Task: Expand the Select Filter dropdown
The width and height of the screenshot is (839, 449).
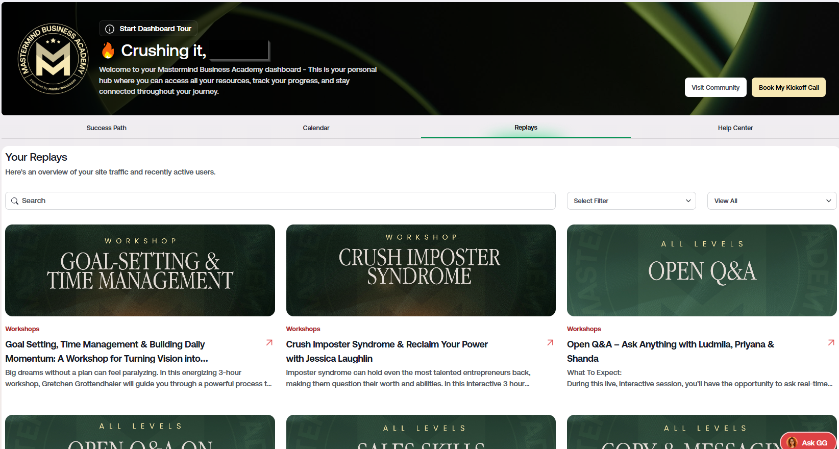Action: (x=631, y=201)
